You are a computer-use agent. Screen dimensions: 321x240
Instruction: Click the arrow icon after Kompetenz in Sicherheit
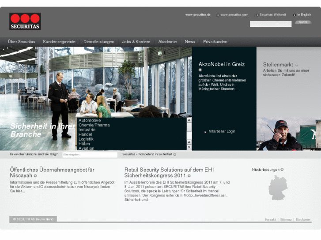tap(174, 155)
